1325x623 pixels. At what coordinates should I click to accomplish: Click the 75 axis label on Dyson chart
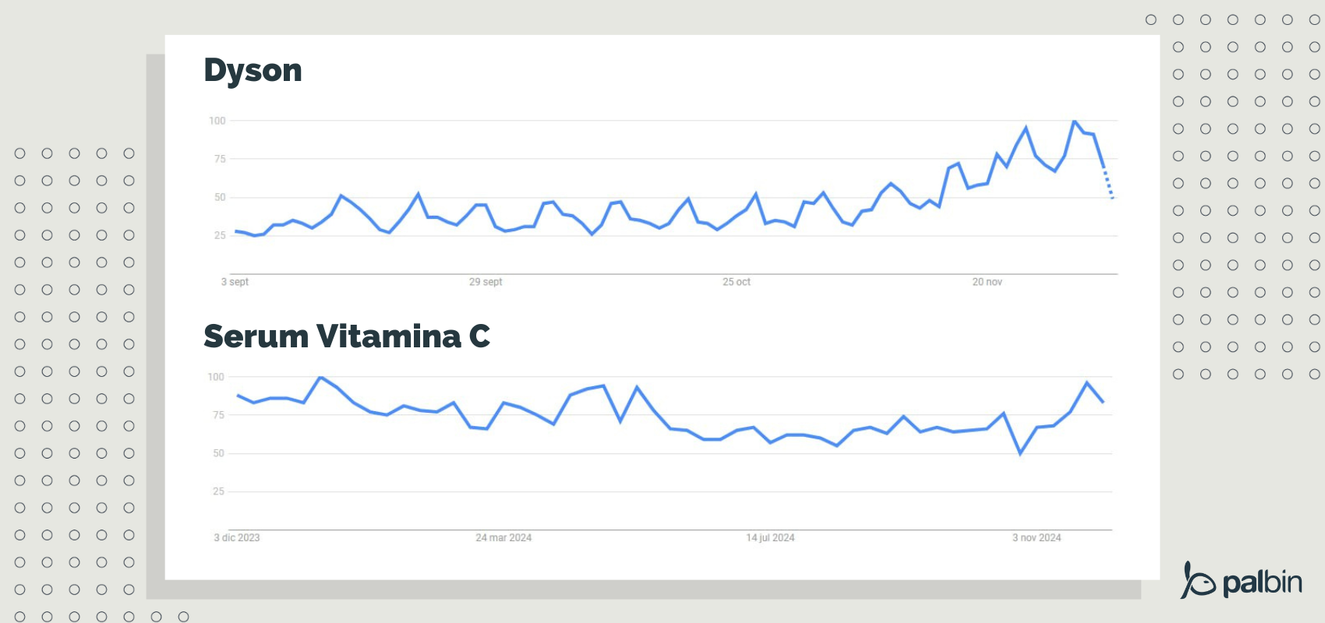(x=220, y=159)
